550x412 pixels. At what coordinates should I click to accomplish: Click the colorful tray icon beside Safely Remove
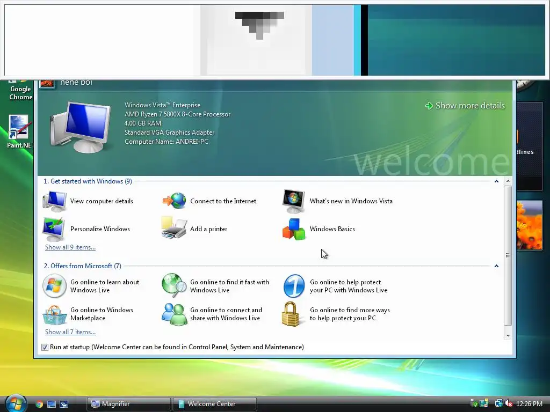point(484,403)
